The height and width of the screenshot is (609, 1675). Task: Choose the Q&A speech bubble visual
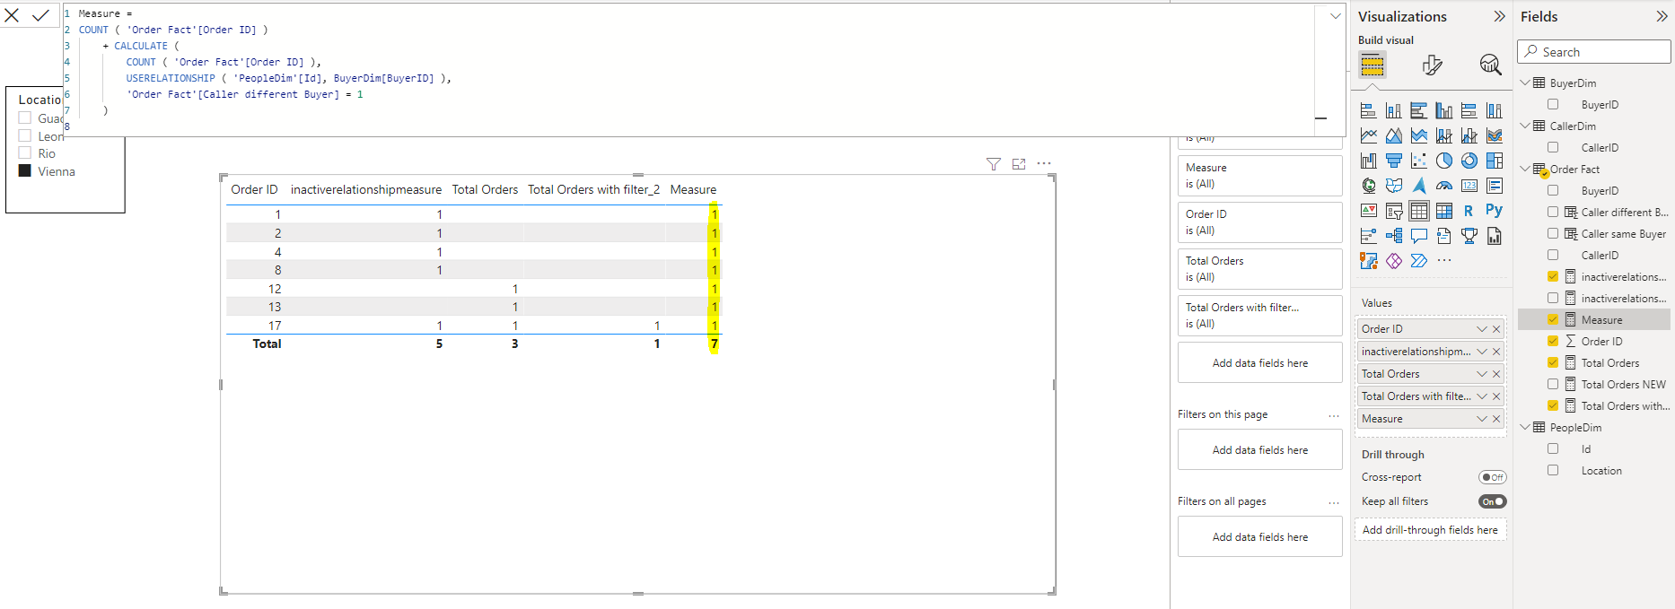(x=1419, y=236)
